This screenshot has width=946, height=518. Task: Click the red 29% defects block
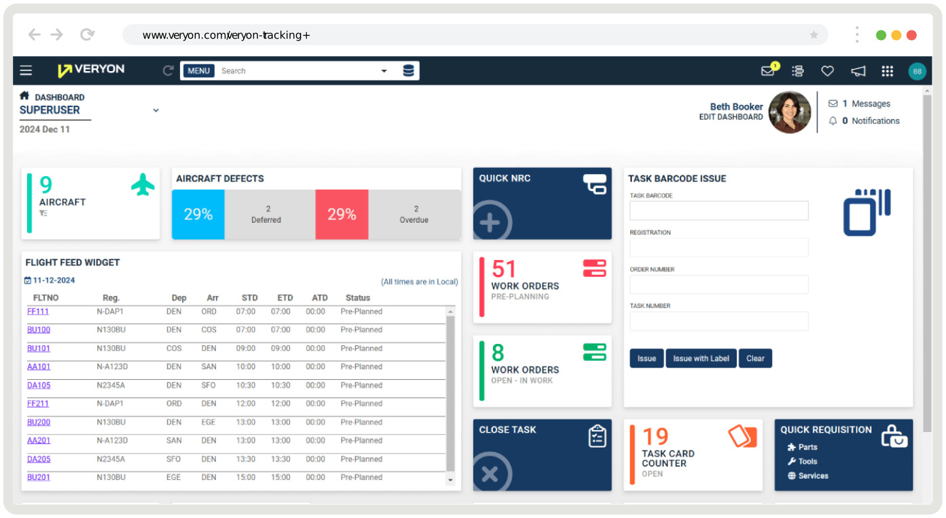342,214
